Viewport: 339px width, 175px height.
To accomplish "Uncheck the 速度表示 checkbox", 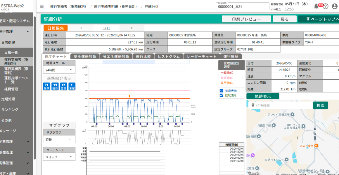I will 222,91.
